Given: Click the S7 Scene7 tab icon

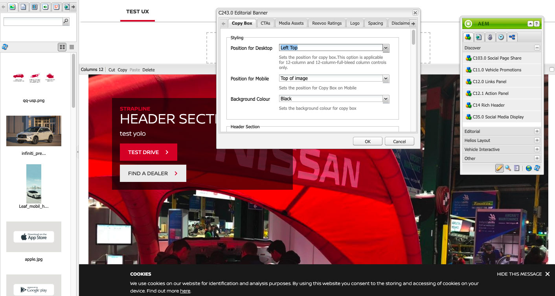Looking at the screenshot, I should [x=56, y=7].
